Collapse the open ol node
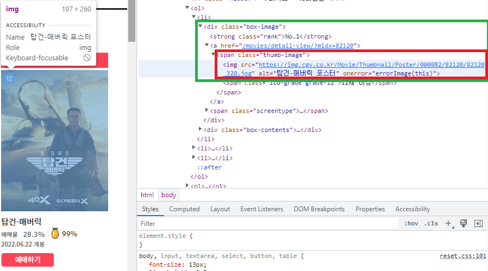Image resolution: width=488 pixels, height=271 pixels. pos(187,8)
